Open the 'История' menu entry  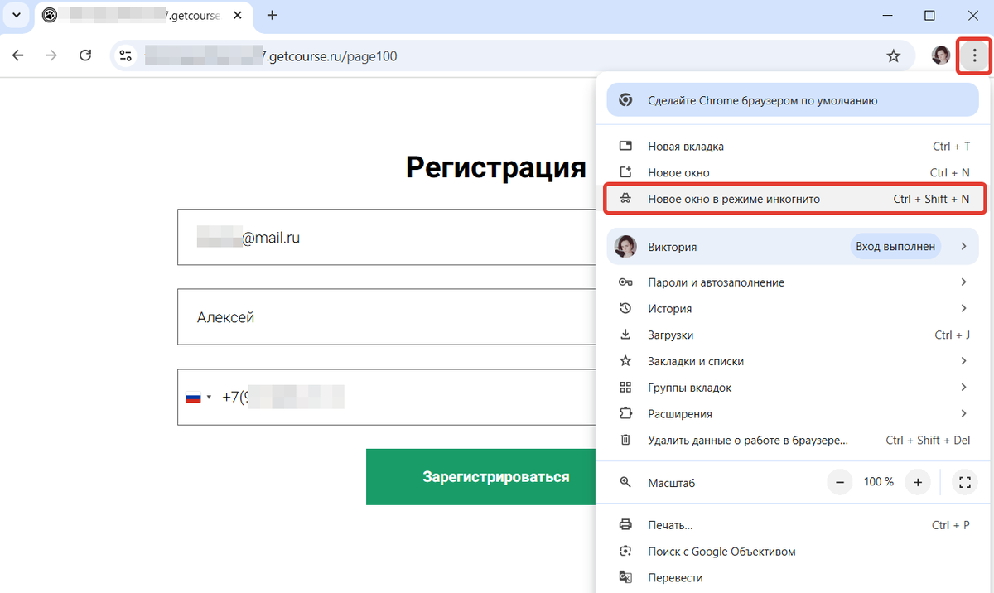pos(794,308)
